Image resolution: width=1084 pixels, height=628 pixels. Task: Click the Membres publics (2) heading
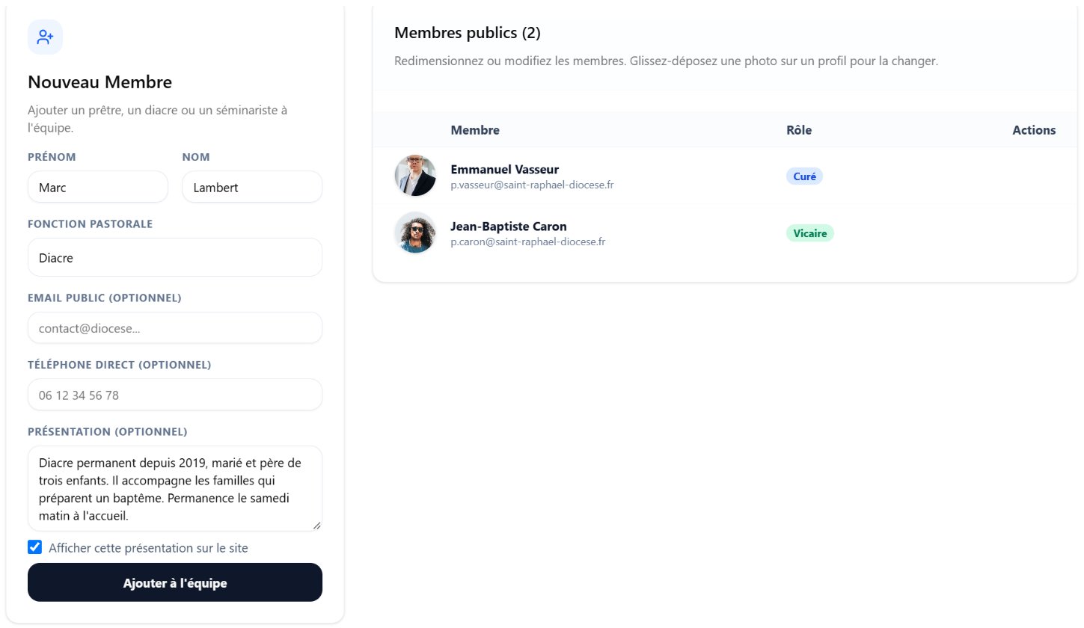coord(467,33)
